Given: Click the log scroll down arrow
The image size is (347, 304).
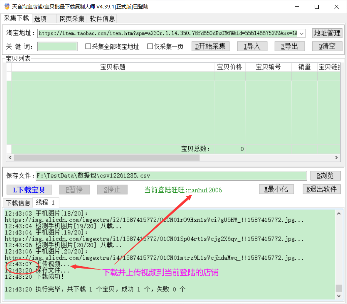Looking at the screenshot, I should click(x=339, y=296).
